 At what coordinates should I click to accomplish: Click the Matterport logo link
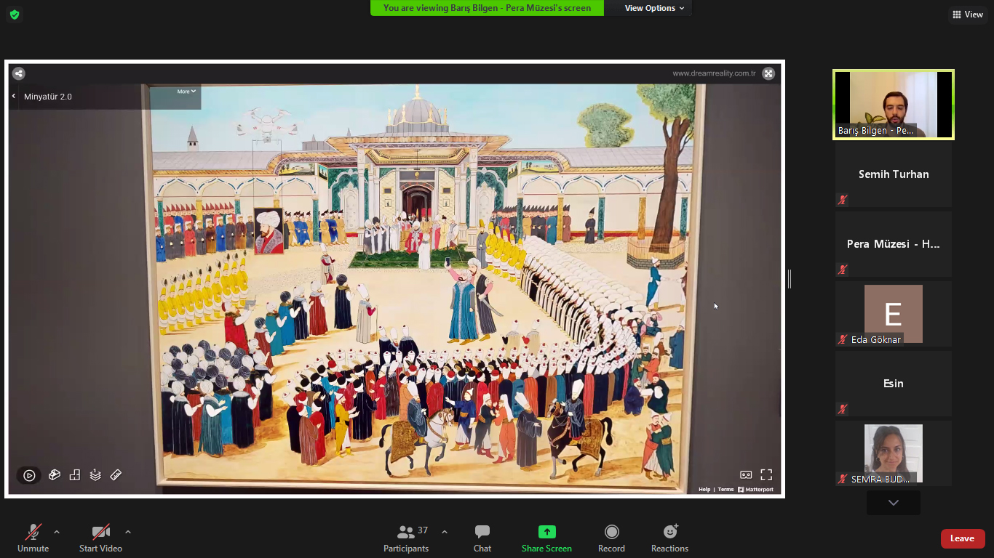pyautogui.click(x=755, y=490)
